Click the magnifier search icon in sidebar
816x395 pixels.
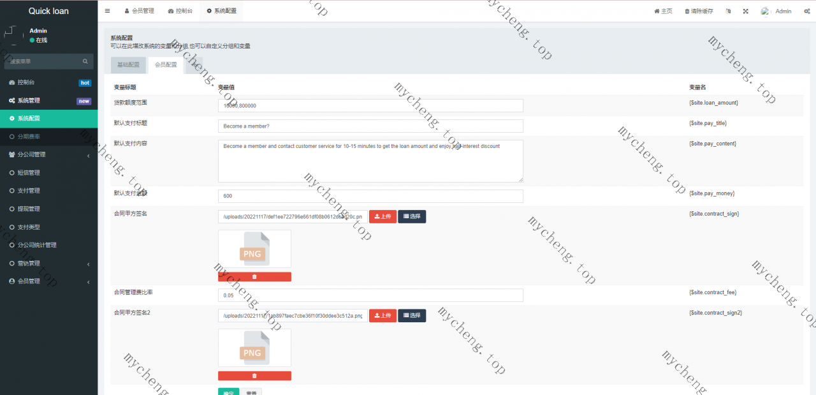85,61
